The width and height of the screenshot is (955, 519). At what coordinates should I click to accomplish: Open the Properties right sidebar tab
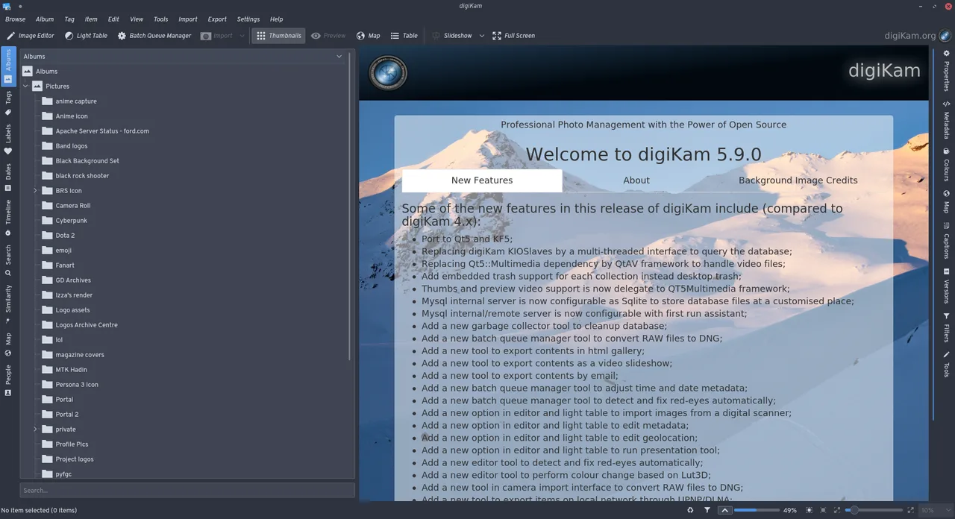(946, 72)
